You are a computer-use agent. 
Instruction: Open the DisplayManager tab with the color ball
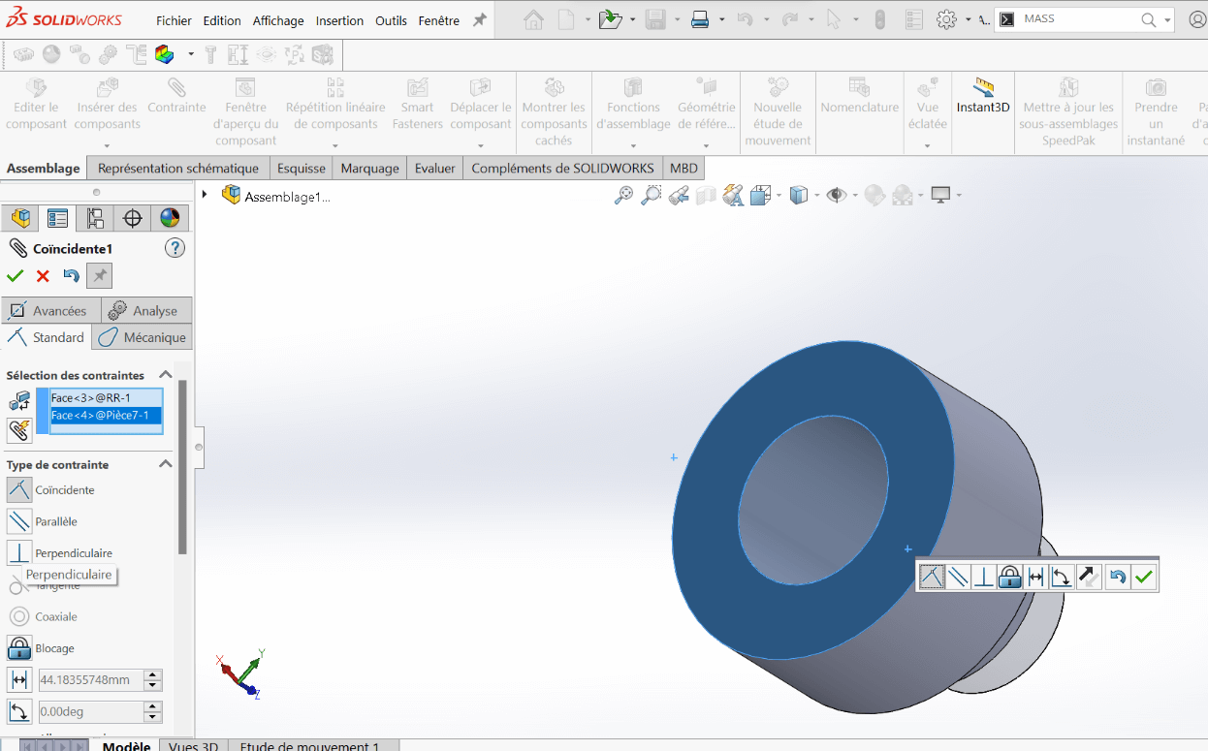coord(170,218)
